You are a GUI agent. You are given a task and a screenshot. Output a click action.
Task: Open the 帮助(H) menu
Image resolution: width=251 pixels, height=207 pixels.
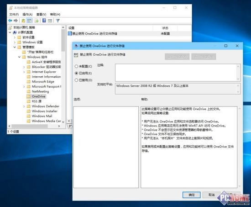pyautogui.click(x=55, y=15)
